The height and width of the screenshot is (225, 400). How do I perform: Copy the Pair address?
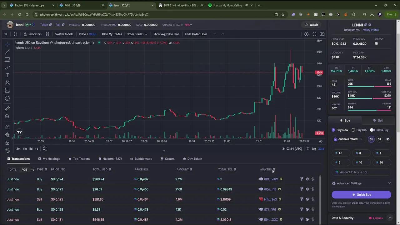tap(63, 25)
